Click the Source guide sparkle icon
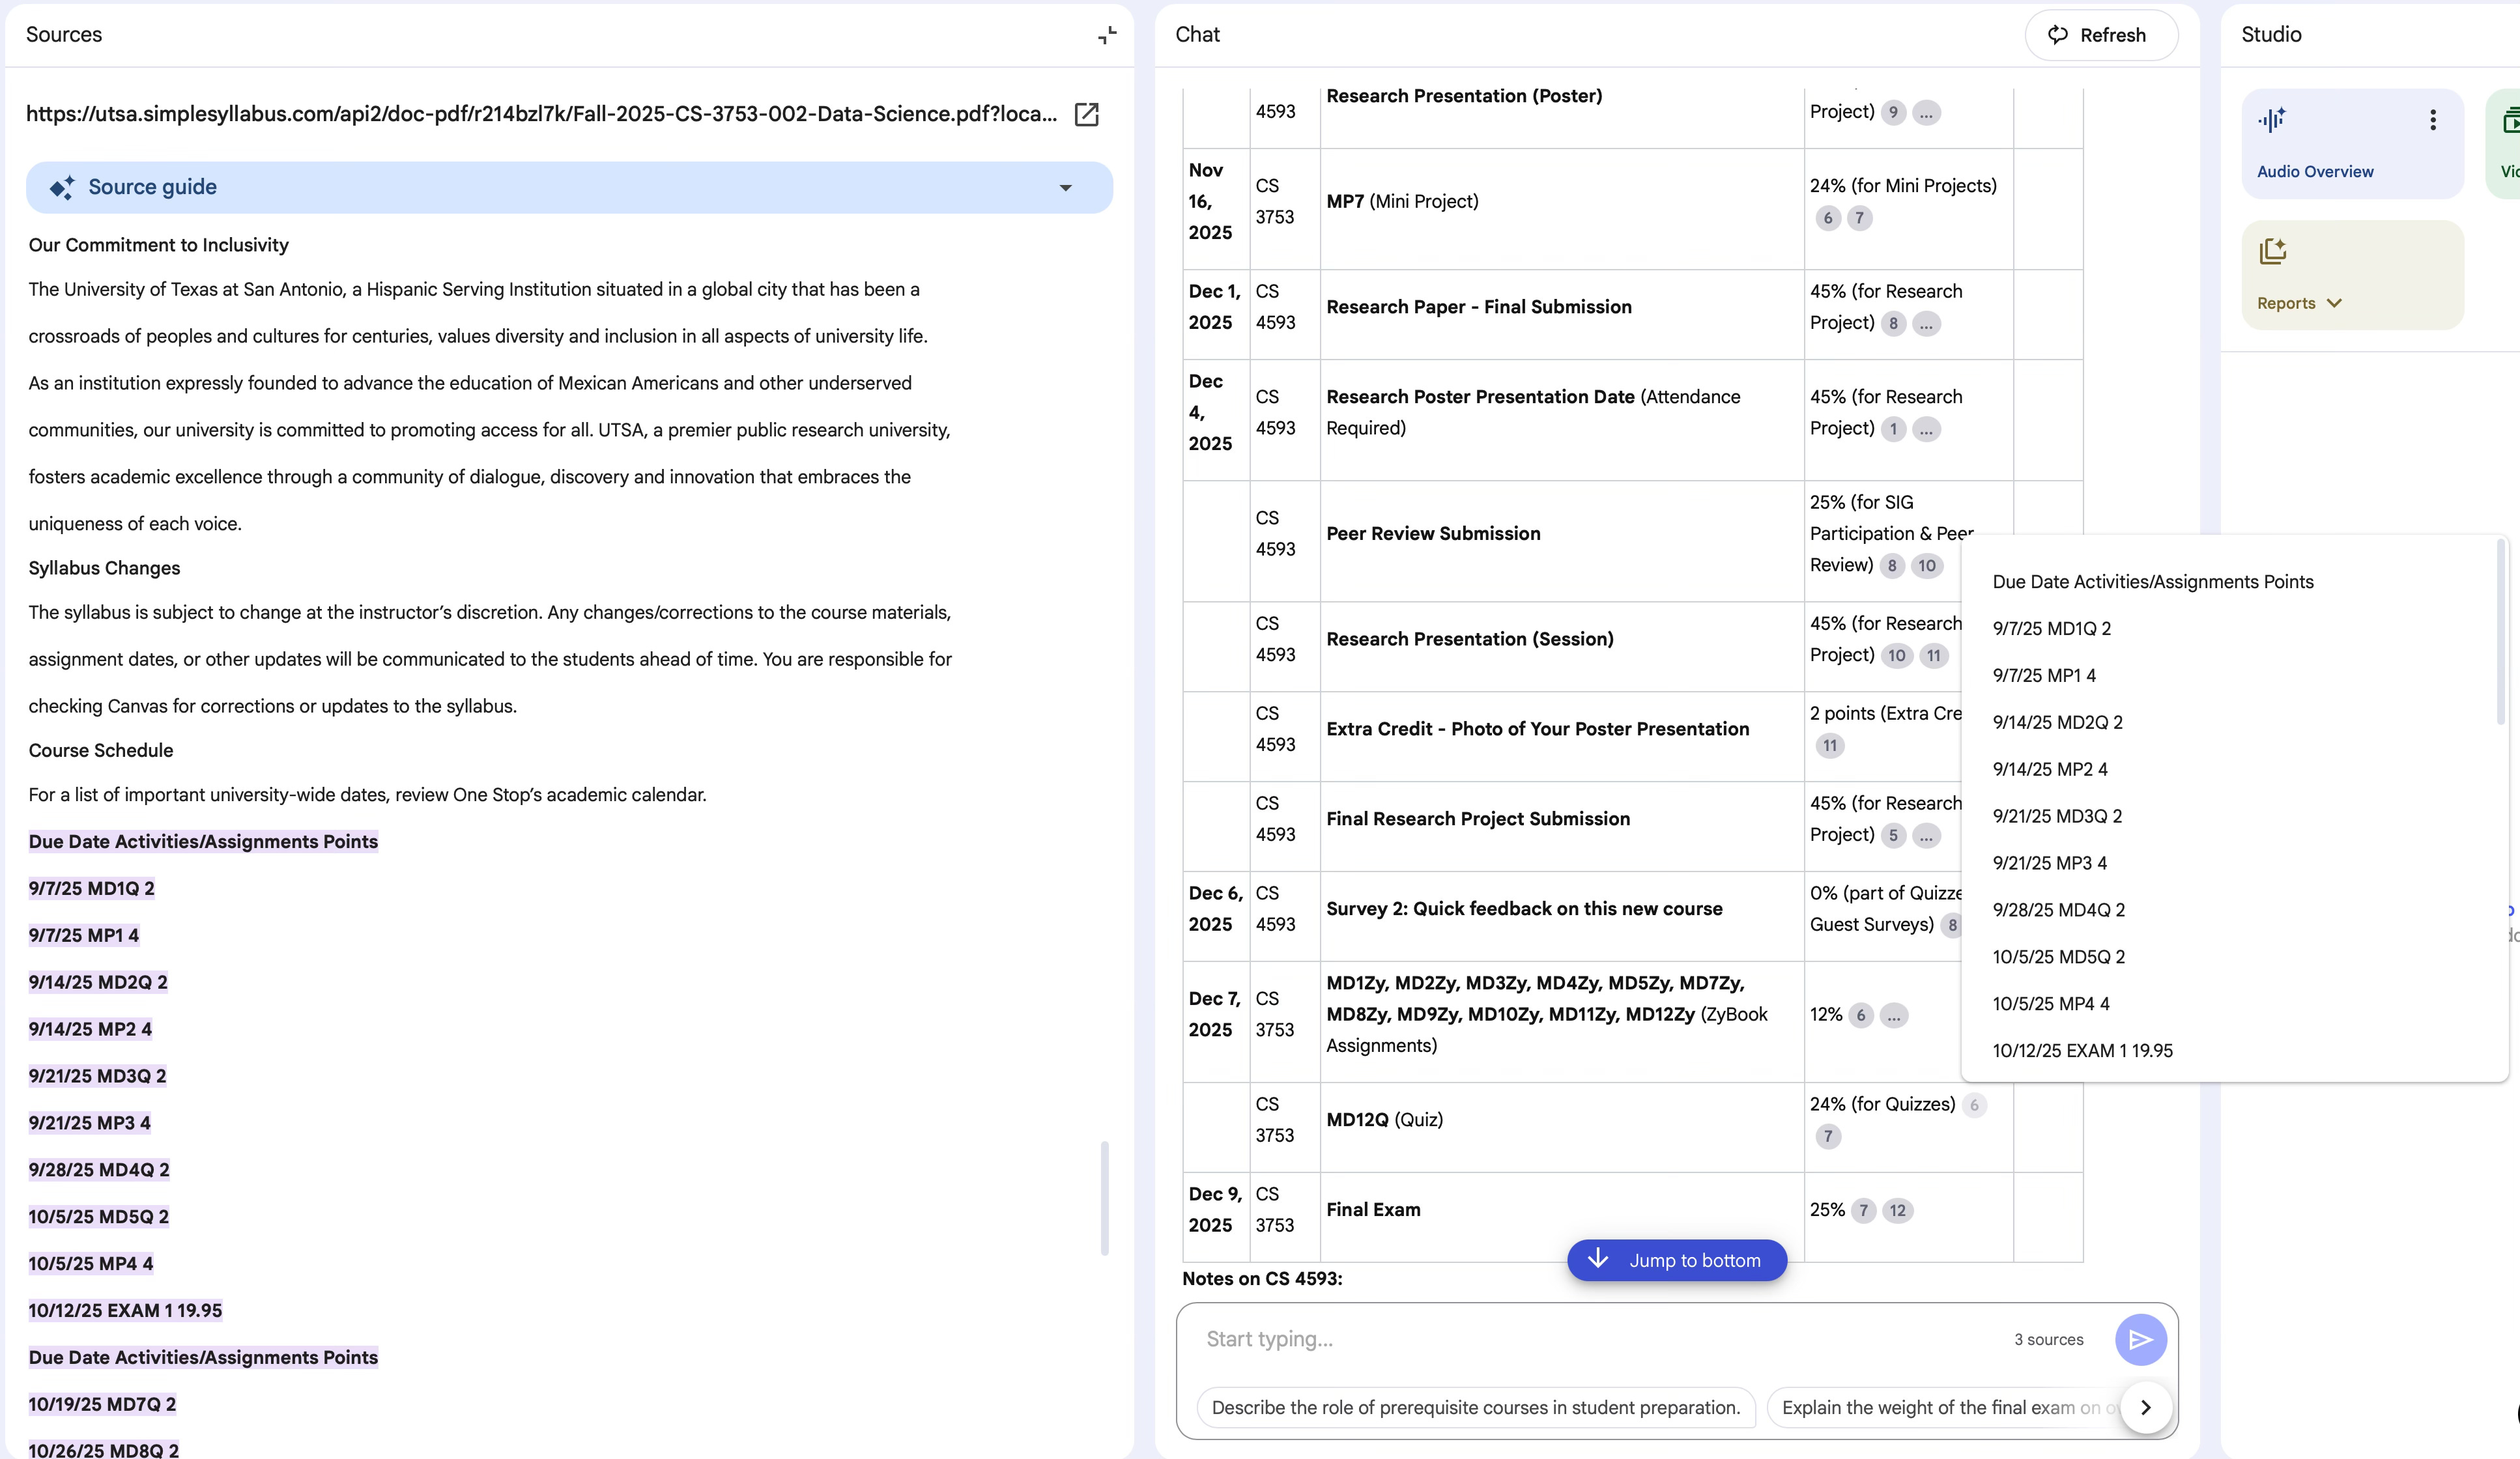Image resolution: width=2520 pixels, height=1459 pixels. (62, 187)
